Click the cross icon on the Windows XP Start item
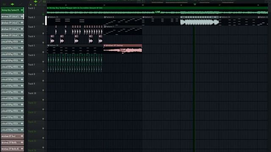The width and height of the screenshot is (271, 152). click(x=22, y=136)
